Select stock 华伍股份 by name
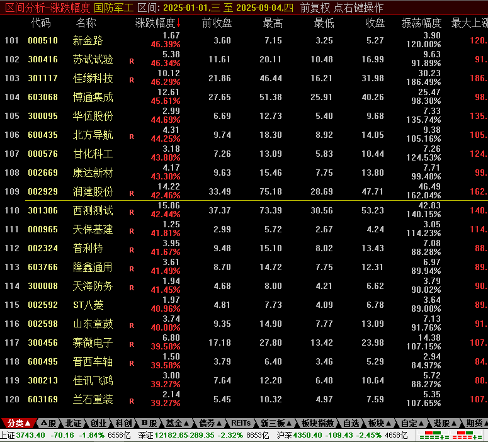 (93, 116)
